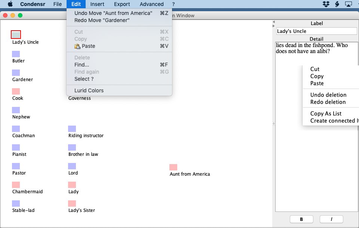The width and height of the screenshot is (359, 228).
Task: Click the B bold button
Action: tap(301, 219)
